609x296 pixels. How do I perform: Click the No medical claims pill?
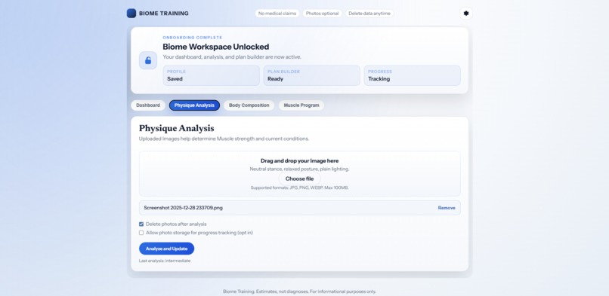click(x=277, y=13)
